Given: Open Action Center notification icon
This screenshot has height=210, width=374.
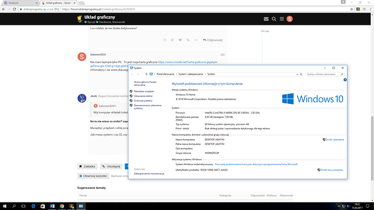Looking at the screenshot, I should pos(367,206).
